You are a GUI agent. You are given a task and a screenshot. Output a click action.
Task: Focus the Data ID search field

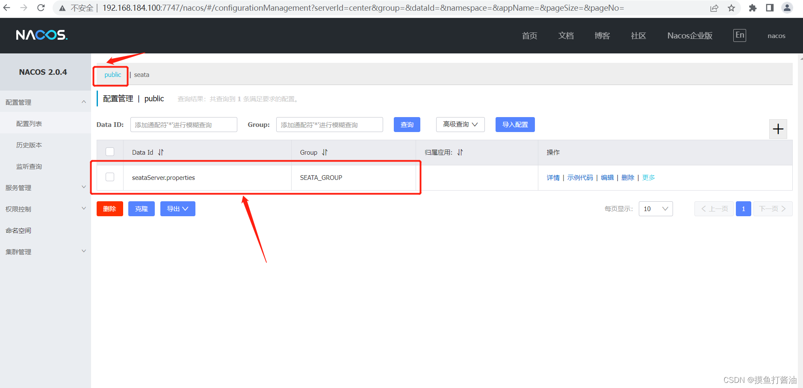point(184,124)
